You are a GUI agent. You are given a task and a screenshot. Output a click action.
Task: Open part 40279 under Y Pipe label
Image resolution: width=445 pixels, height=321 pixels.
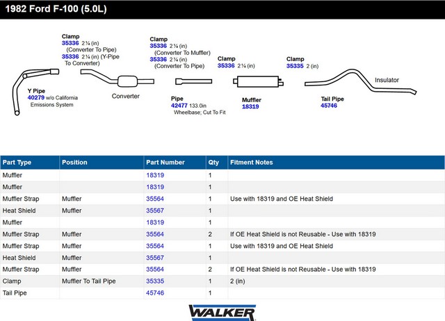pyautogui.click(x=36, y=98)
